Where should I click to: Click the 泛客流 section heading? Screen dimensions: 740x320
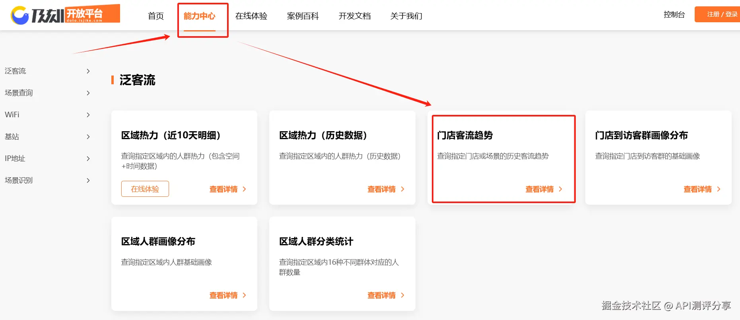tap(137, 80)
